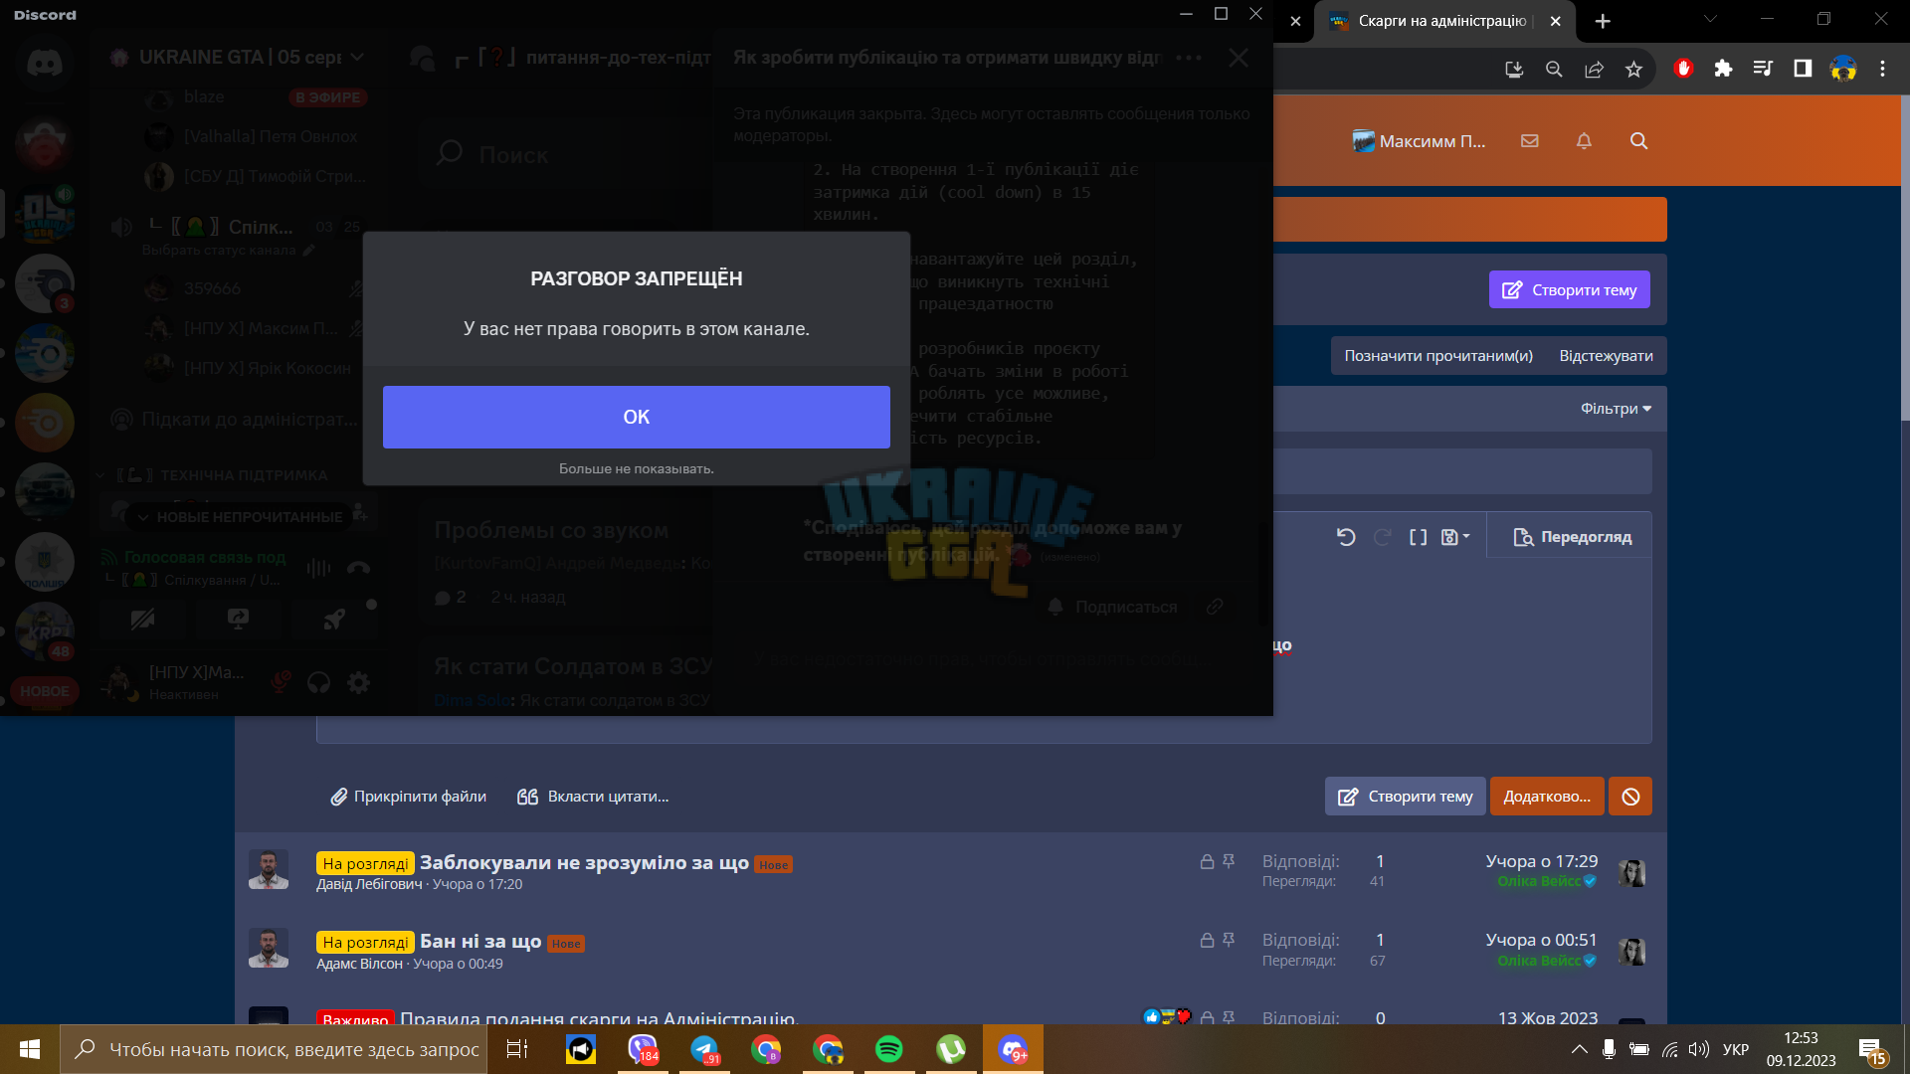Click the Додатково... button
This screenshot has width=1910, height=1074.
[1547, 797]
